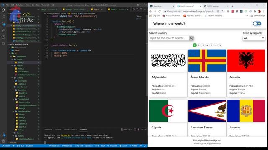Collapse the SearchAndFilter folder
This screenshot has width=268, height=150.
click(x=22, y=112)
